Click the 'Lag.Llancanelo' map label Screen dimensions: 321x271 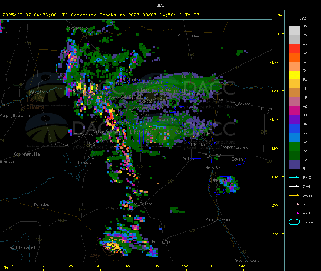(22, 247)
